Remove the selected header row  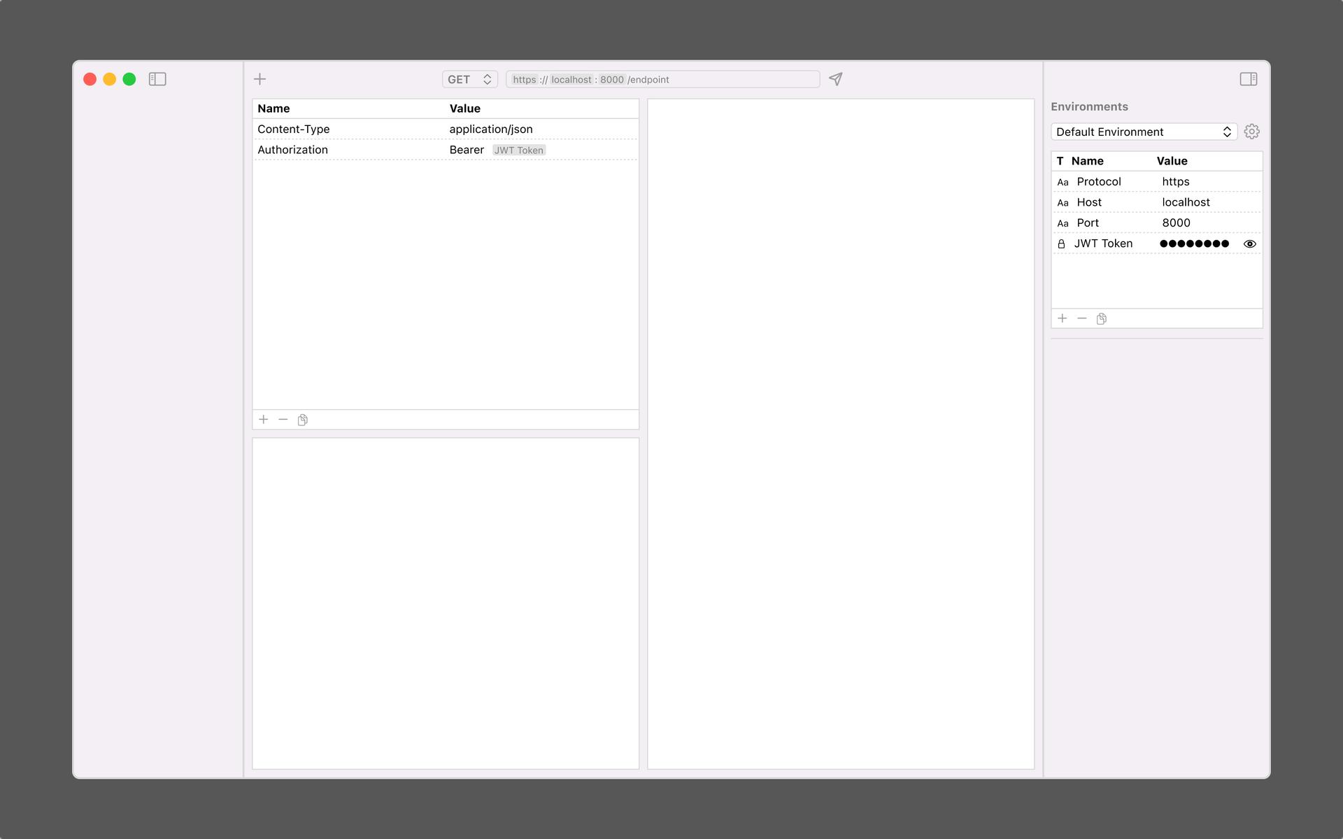click(x=283, y=420)
